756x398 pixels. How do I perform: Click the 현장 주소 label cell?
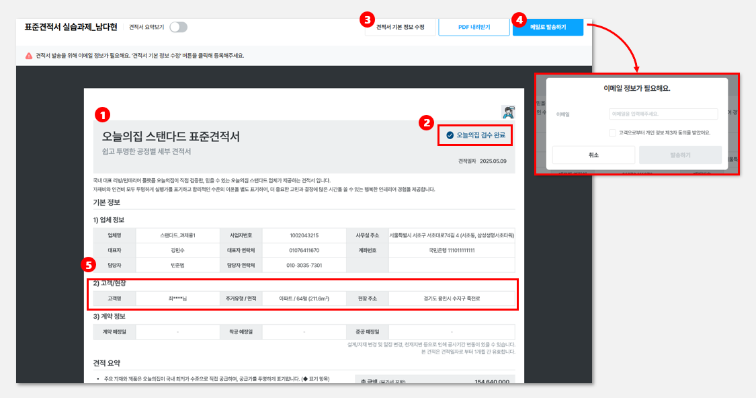coord(368,298)
